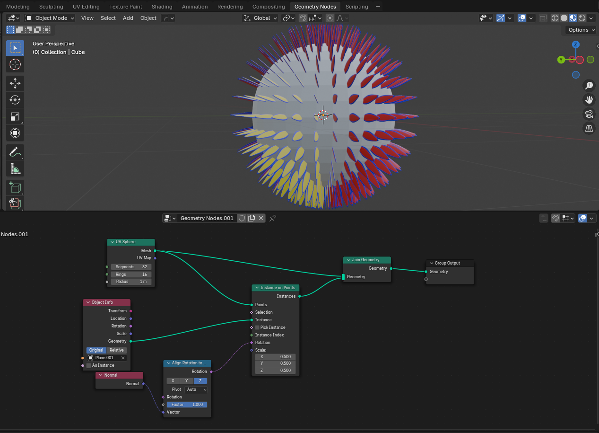599x433 pixels.
Task: Select rendered viewport shading
Action: [x=582, y=18]
